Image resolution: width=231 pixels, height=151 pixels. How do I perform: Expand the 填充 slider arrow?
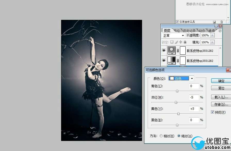click(212, 42)
